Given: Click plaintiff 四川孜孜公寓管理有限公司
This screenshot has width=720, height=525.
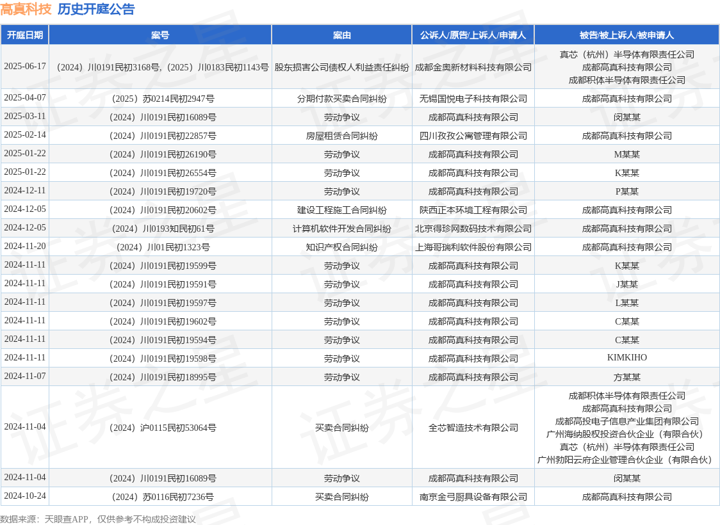Looking at the screenshot, I should coord(473,136).
